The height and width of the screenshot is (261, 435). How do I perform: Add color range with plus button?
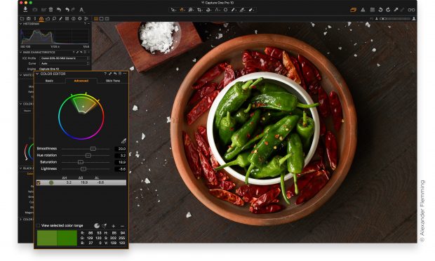coord(114,226)
